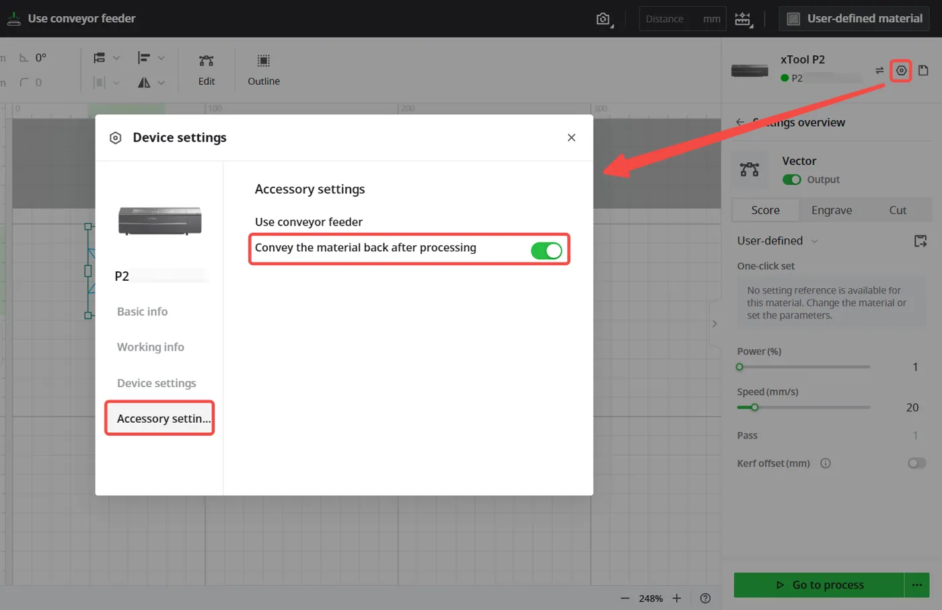Open dropdown arrow next to arrange icon
Screen dimensions: 942x610
[116, 58]
